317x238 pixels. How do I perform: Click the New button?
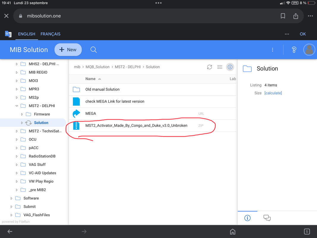pyautogui.click(x=68, y=50)
